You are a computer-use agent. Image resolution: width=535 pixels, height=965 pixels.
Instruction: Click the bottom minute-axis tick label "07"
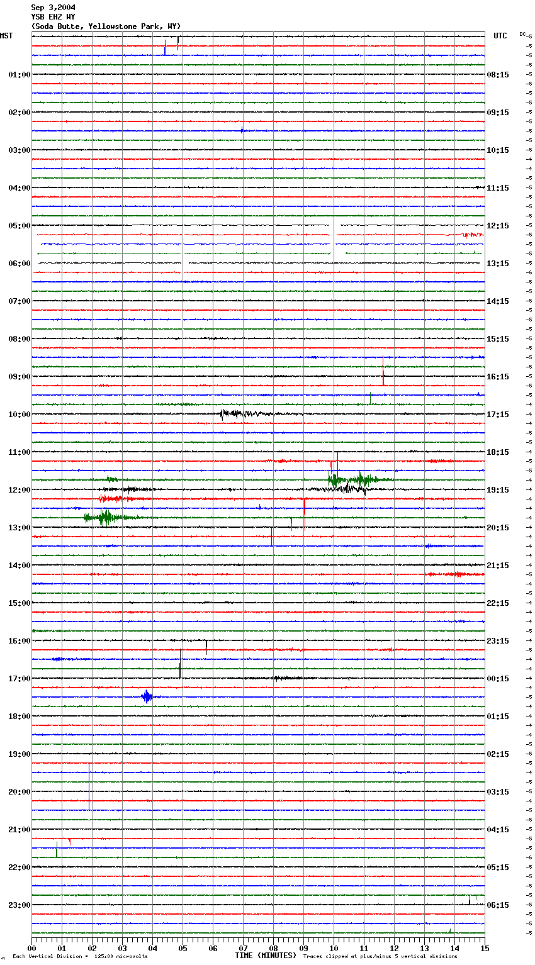[243, 948]
